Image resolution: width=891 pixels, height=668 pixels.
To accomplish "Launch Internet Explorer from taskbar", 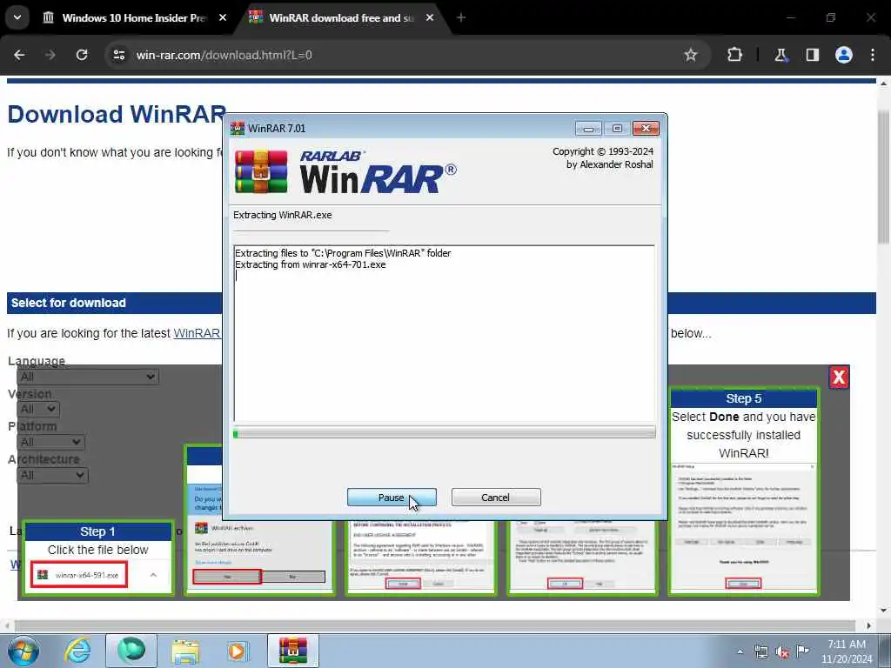I will click(x=77, y=651).
